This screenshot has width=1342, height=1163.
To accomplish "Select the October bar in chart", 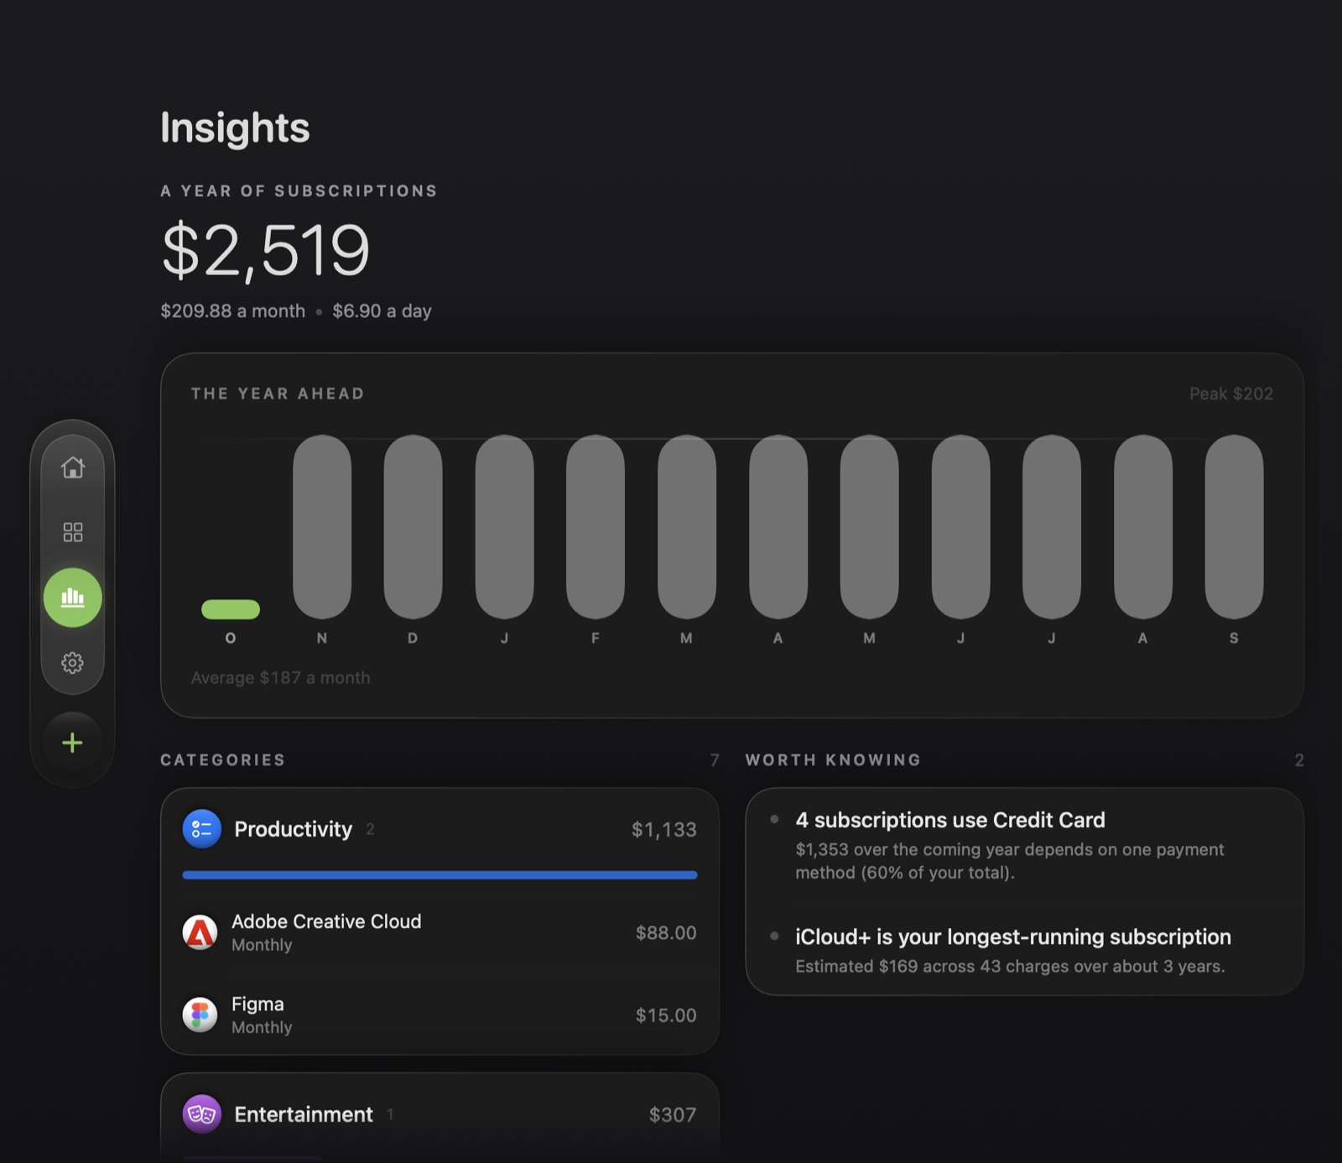I will click(x=231, y=609).
